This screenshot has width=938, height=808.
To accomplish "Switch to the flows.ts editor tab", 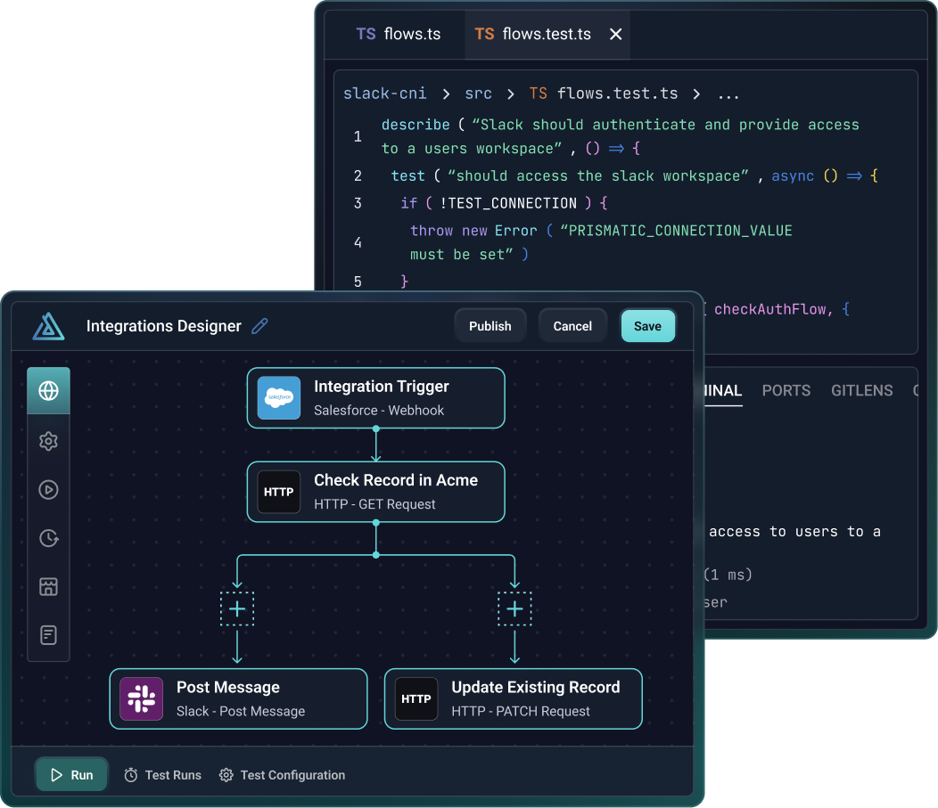I will coord(398,34).
